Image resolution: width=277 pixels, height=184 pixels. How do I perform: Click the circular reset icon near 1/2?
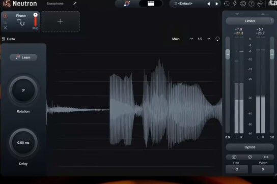217,39
